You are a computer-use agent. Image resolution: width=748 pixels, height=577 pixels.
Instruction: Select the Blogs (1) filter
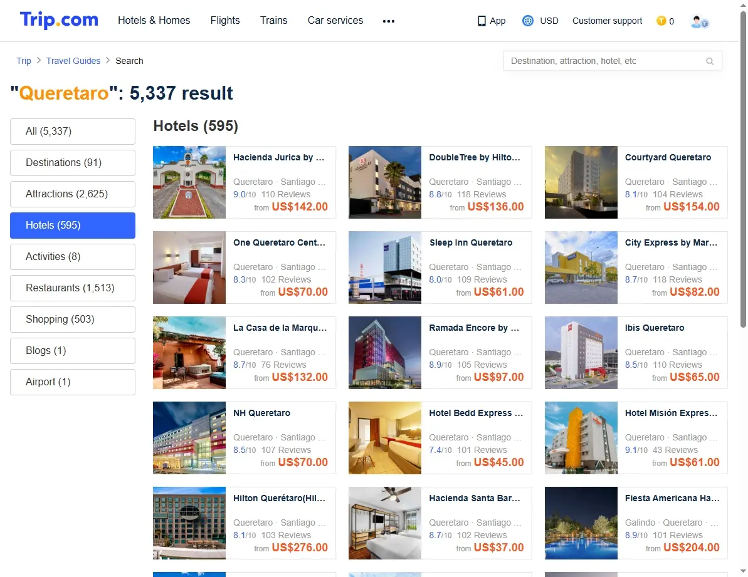(x=73, y=351)
